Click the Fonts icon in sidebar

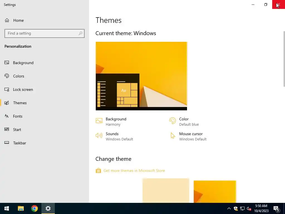(x=7, y=116)
